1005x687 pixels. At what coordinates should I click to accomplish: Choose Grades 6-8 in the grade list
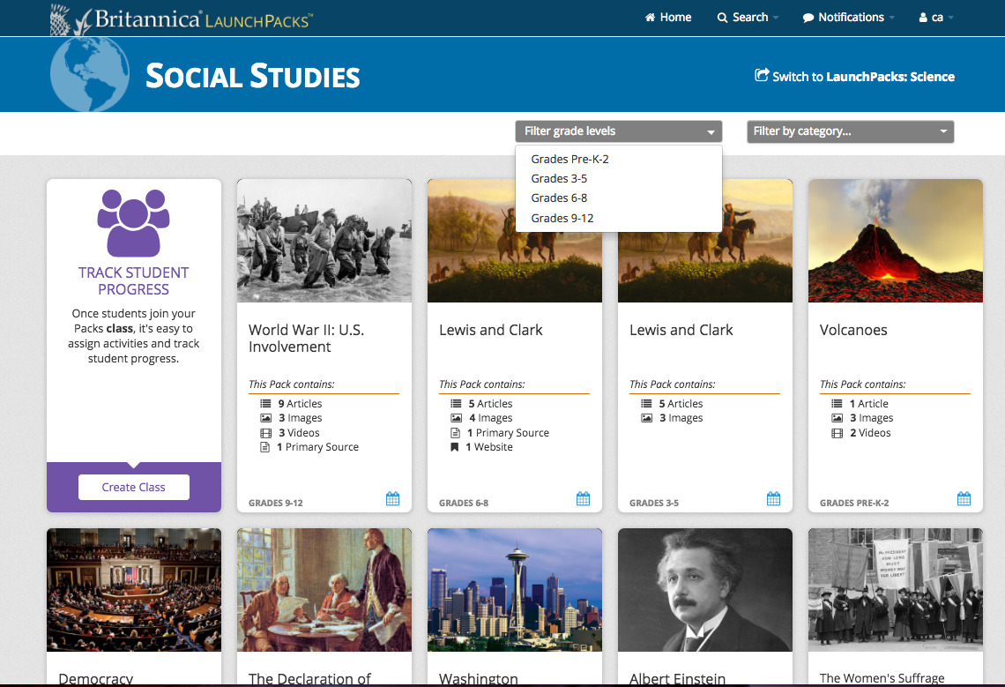coord(558,198)
